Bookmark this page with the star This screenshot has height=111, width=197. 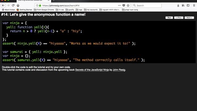click(128, 6)
